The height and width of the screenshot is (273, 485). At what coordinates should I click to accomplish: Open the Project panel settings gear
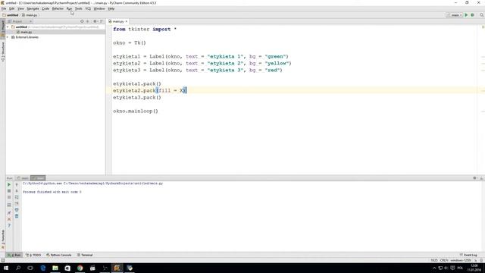[95, 21]
